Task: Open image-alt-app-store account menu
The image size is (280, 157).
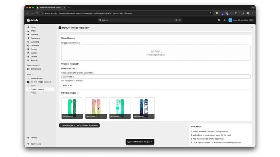Action: point(241,20)
